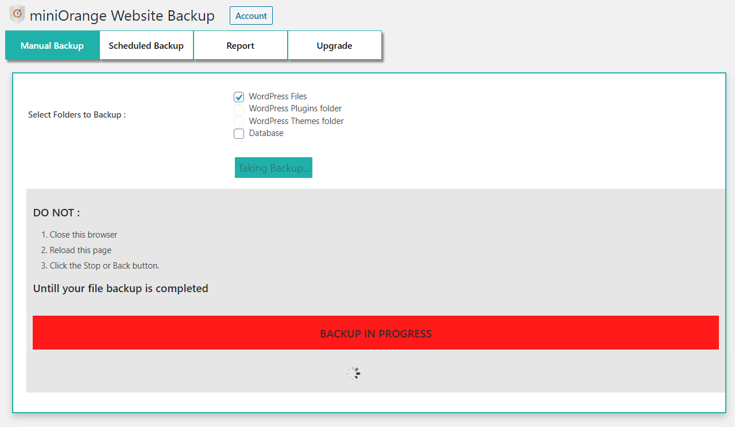Click the WordPress Themes folder label
The width and height of the screenshot is (735, 427).
(x=296, y=121)
